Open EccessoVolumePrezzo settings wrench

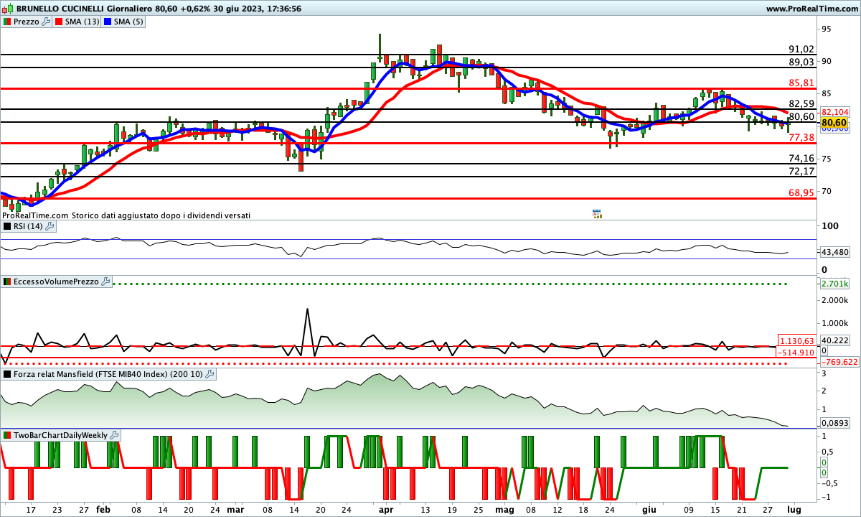pos(105,282)
